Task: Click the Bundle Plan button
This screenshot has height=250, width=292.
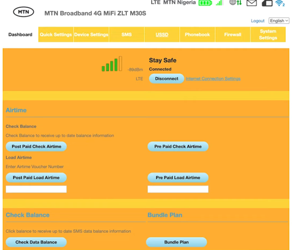Action: click(x=177, y=242)
